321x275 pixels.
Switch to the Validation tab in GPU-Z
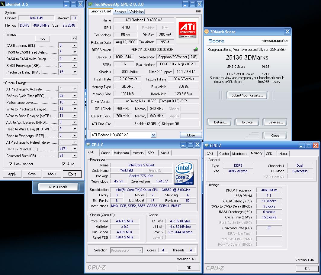tap(136, 12)
